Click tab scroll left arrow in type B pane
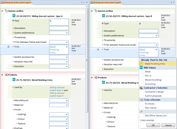Screen dimensions: 177x129 [171, 2]
